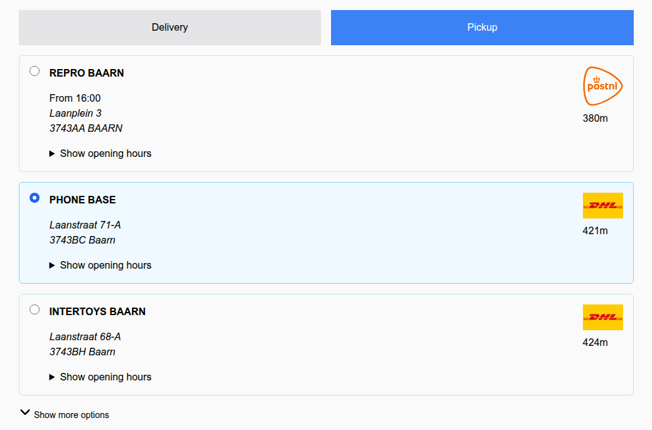The height and width of the screenshot is (430, 652).
Task: Click the 421m distance for Phone Base
Action: (x=595, y=231)
